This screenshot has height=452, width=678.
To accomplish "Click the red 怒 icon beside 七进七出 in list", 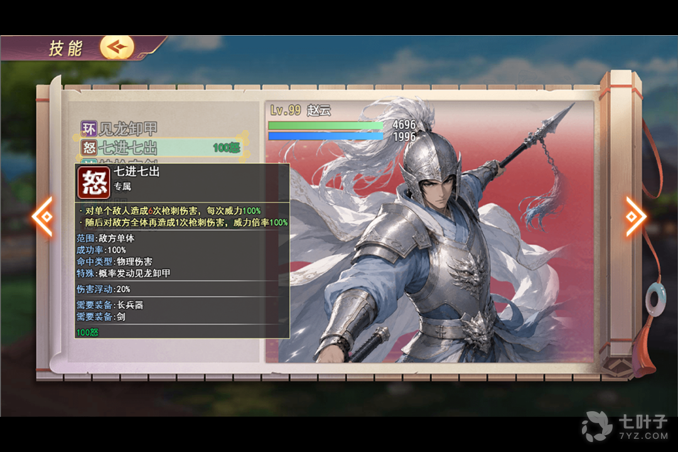I will click(89, 148).
